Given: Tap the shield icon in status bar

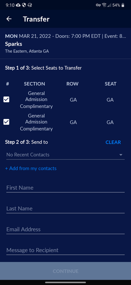Looking at the screenshot, I should [24, 5].
